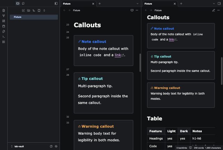Open the help icon in sidebar footer
The image size is (223, 150).
51,146
